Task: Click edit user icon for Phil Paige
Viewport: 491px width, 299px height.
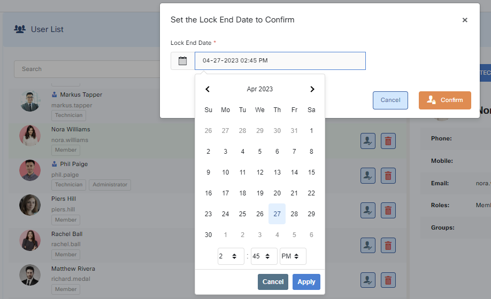Action: point(367,176)
